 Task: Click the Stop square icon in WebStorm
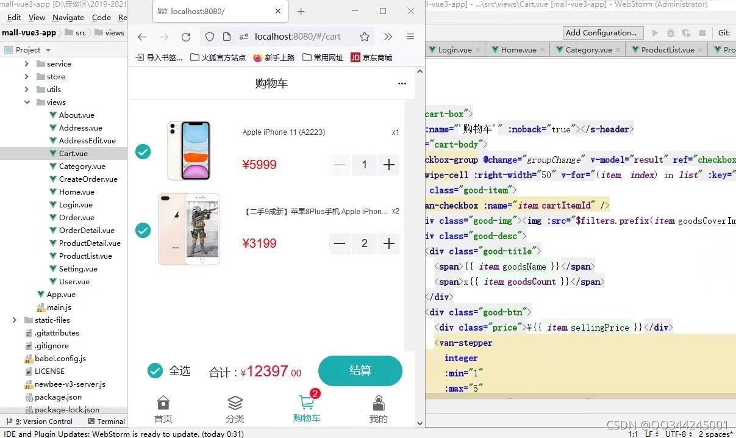[x=702, y=33]
